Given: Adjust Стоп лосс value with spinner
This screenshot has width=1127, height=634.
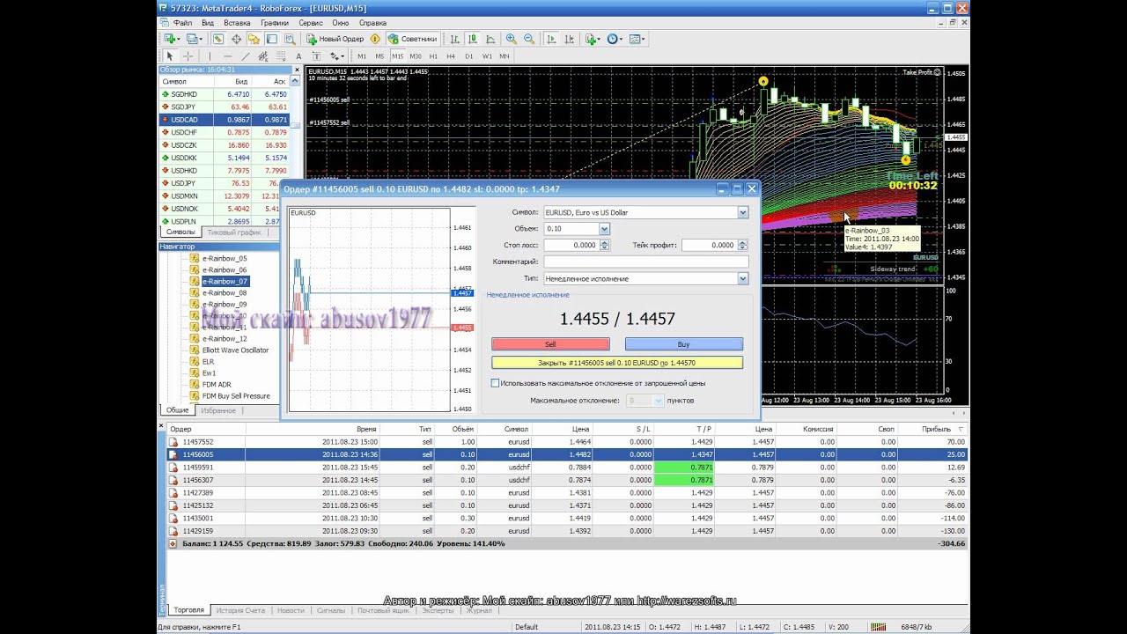Looking at the screenshot, I should 603,246.
